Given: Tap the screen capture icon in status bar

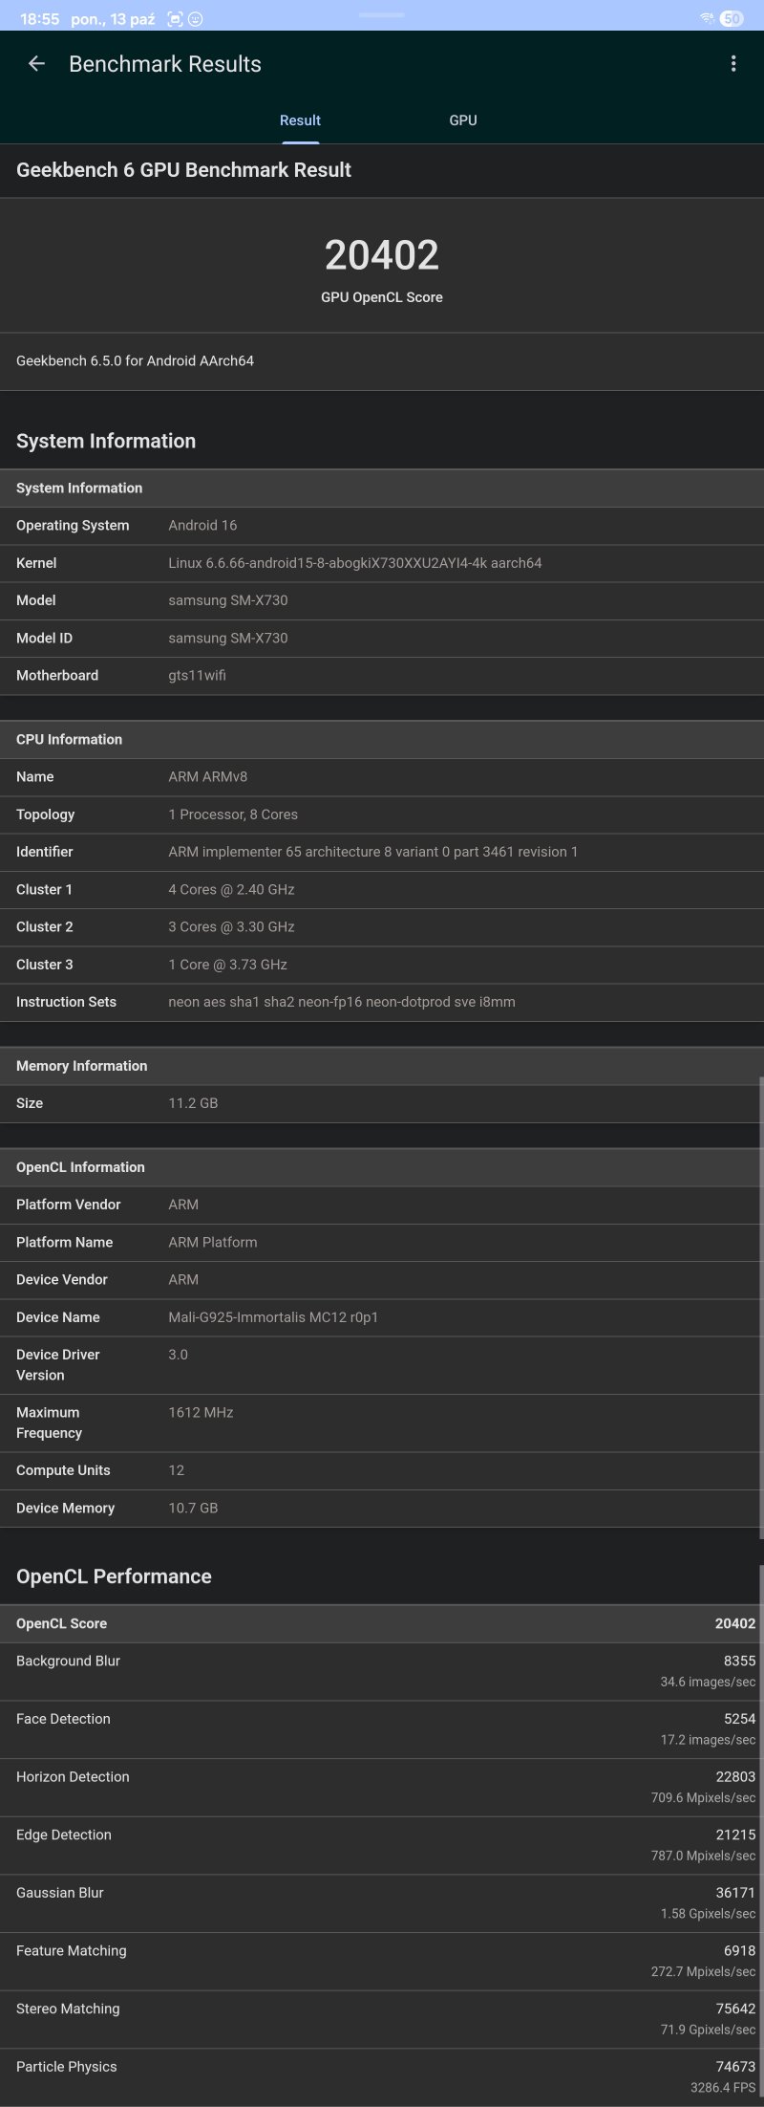Looking at the screenshot, I should pos(175,19).
